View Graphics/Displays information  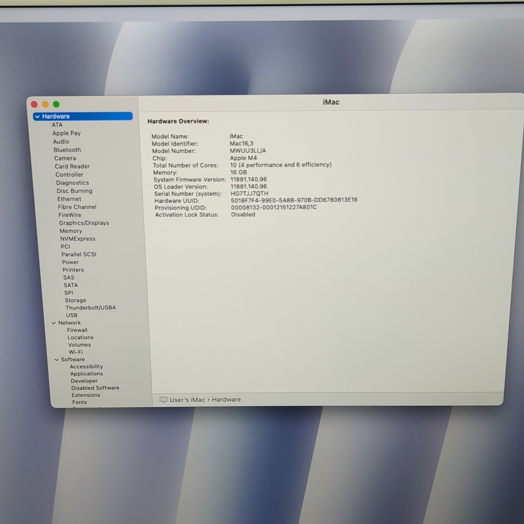coord(84,223)
